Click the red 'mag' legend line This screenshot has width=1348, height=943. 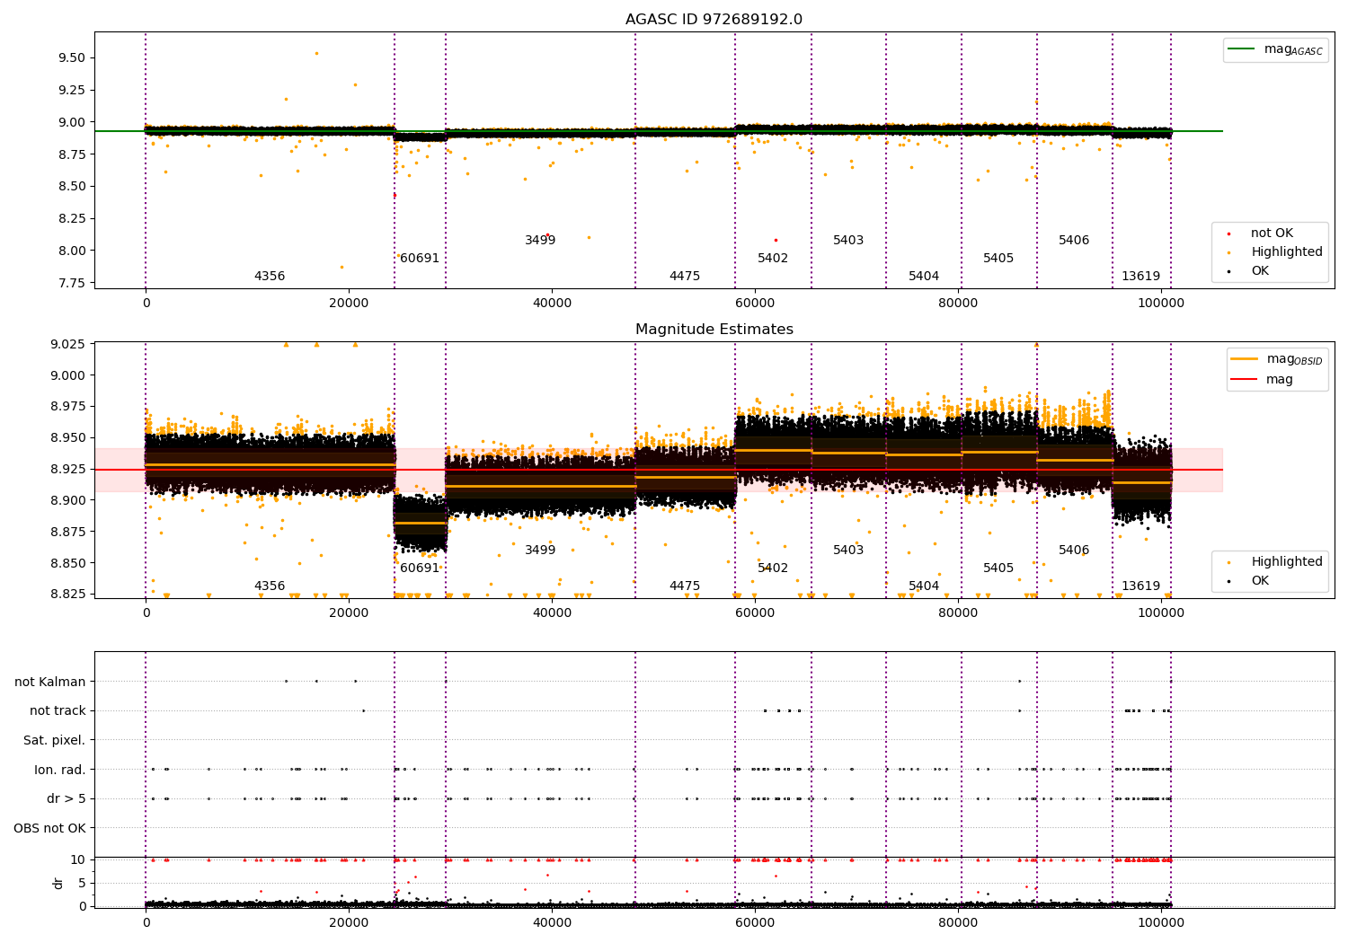coord(1244,379)
